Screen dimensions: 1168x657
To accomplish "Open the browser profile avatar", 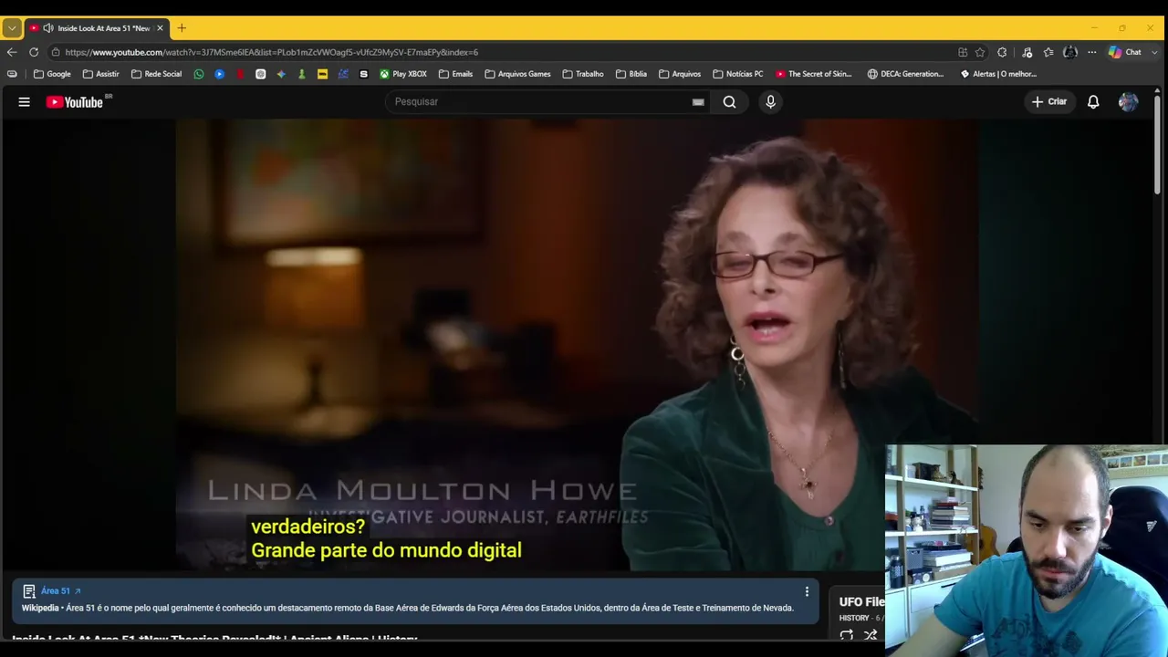I will pyautogui.click(x=1070, y=52).
